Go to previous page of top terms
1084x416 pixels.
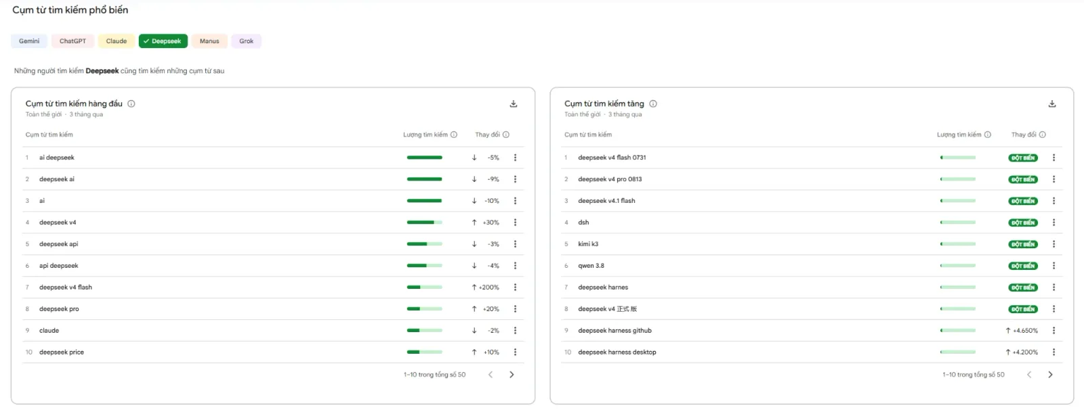click(491, 375)
